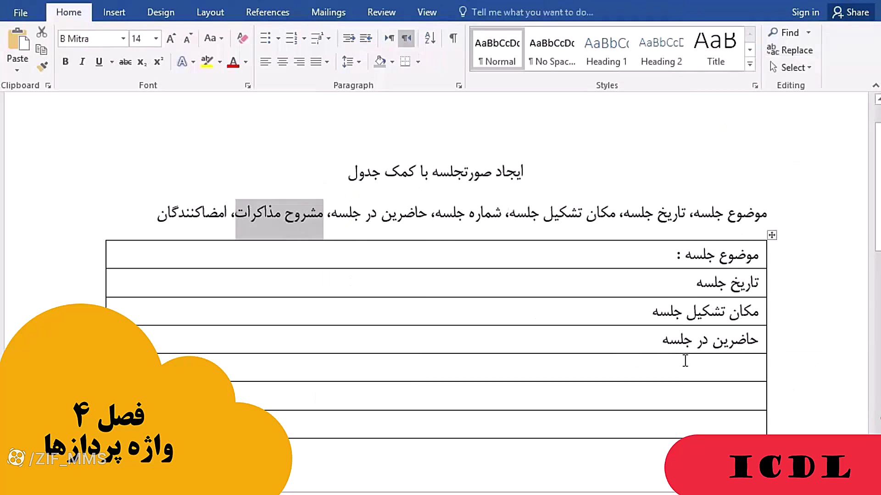The height and width of the screenshot is (495, 881).
Task: Open the font size 14 dropdown
Action: 156,38
